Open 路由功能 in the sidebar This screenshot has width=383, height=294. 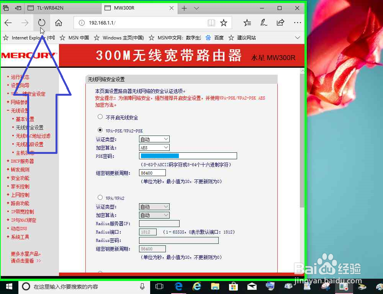tap(20, 203)
